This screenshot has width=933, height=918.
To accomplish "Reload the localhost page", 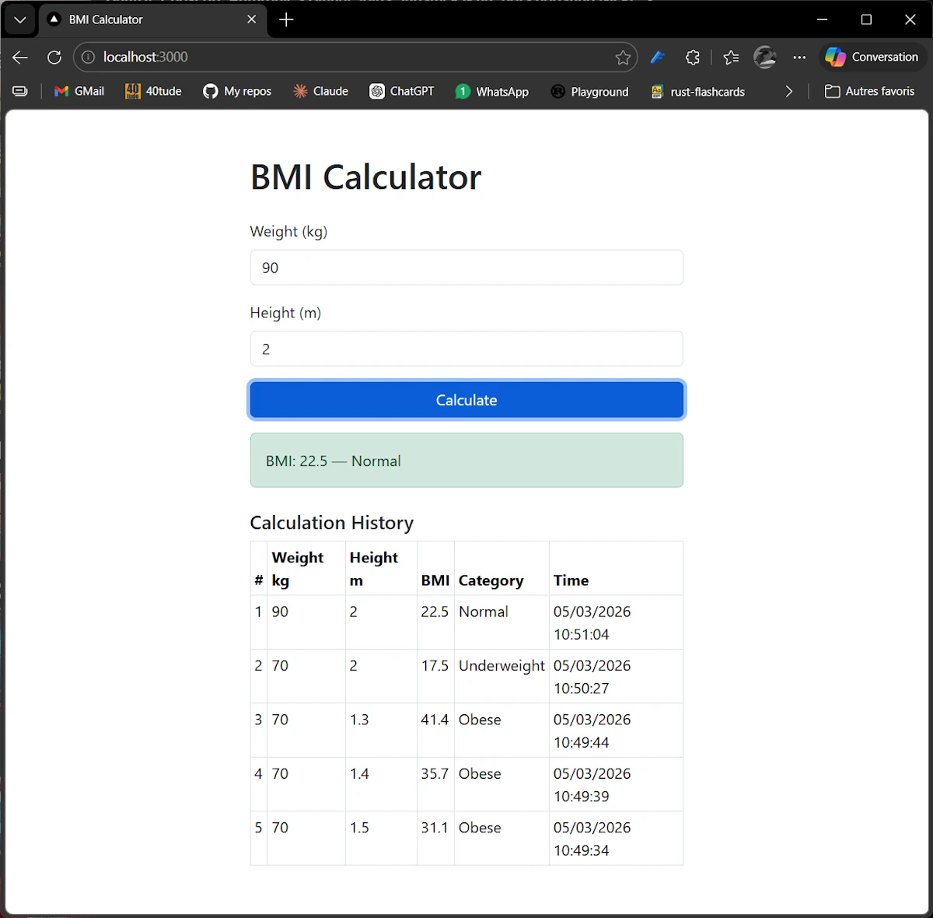I will tap(54, 57).
